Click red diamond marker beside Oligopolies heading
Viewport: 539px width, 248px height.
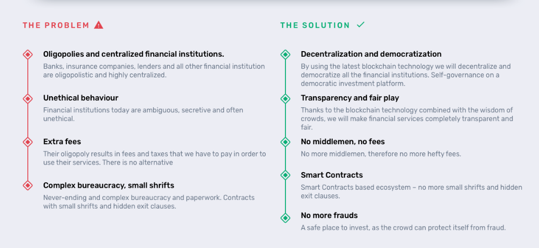[x=28, y=55]
